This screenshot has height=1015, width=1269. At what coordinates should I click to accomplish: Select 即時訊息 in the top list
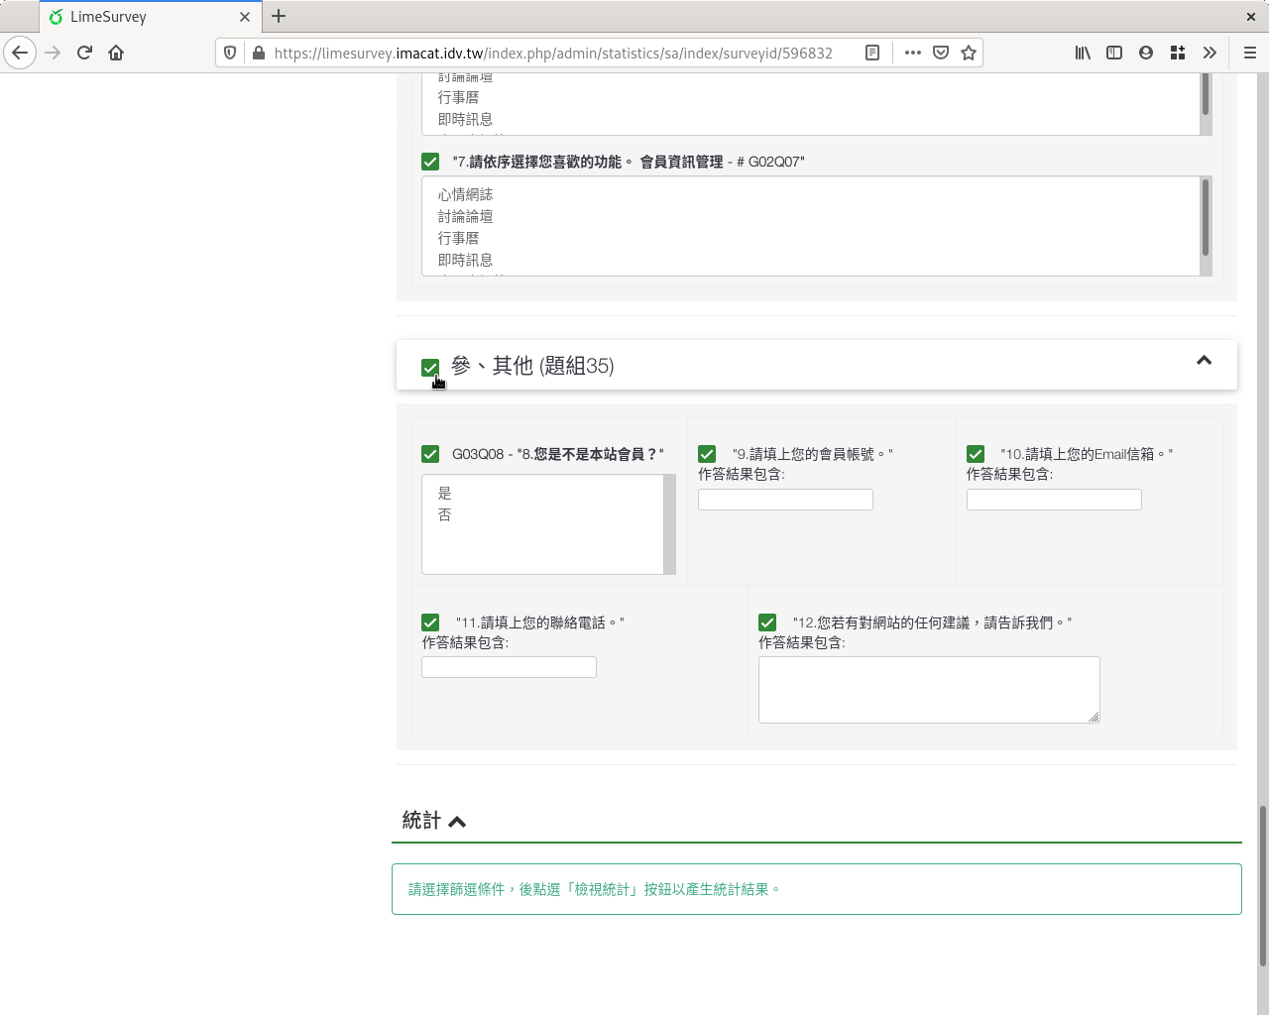pos(811,119)
